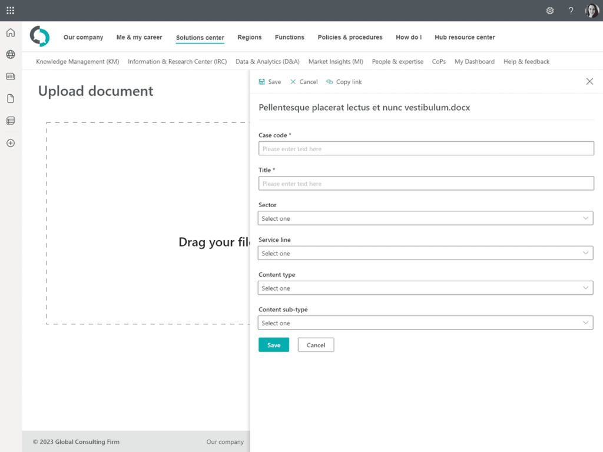Open the user profile avatar

(591, 10)
